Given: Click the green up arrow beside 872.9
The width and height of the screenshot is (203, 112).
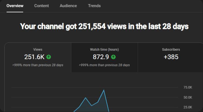Looking at the screenshot, I should [x=113, y=57].
